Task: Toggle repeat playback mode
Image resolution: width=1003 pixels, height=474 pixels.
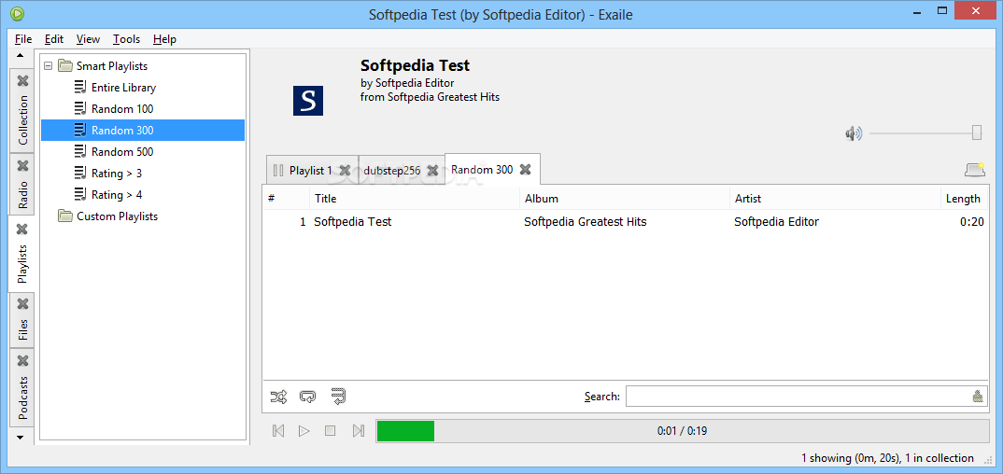Action: (x=307, y=397)
